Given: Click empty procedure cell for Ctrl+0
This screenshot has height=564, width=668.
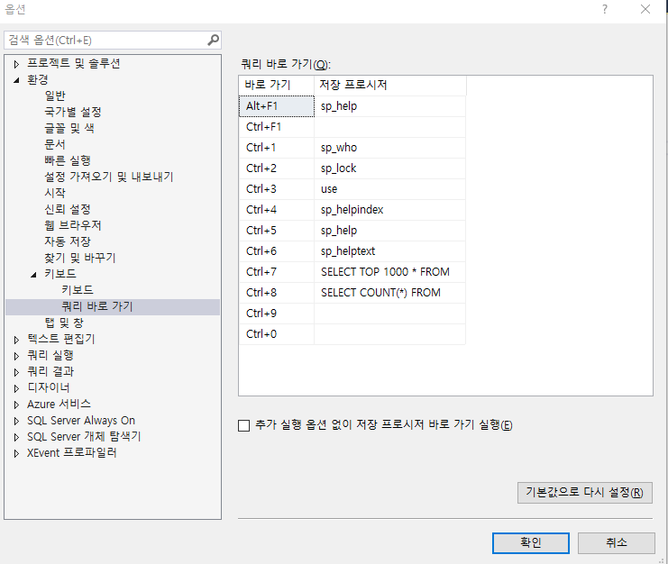Looking at the screenshot, I should (389, 334).
